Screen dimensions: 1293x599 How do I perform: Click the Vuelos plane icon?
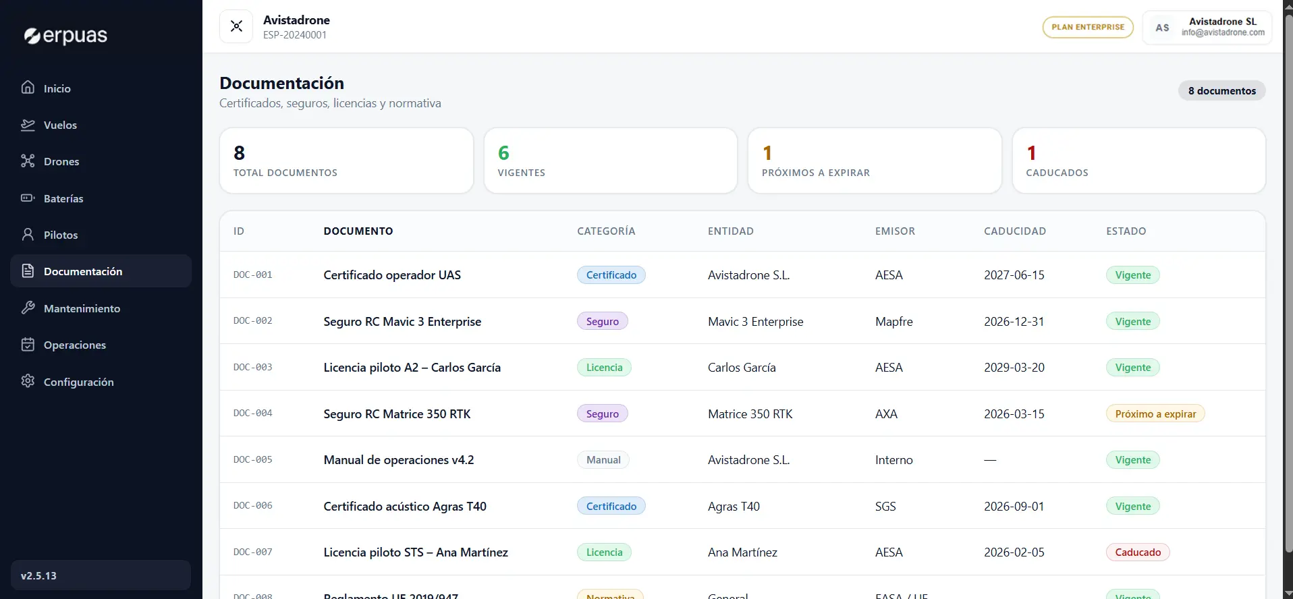(x=28, y=125)
